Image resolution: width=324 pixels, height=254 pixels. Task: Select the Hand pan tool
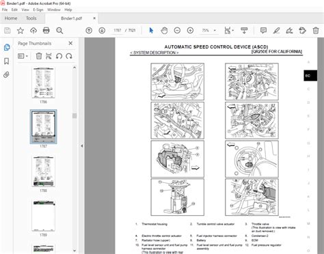pos(164,31)
